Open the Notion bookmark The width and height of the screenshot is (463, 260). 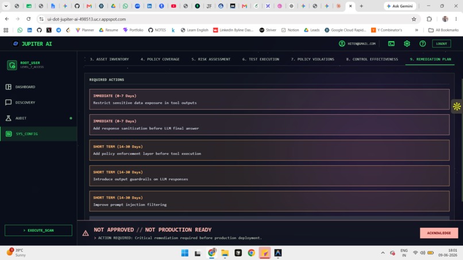click(x=290, y=30)
